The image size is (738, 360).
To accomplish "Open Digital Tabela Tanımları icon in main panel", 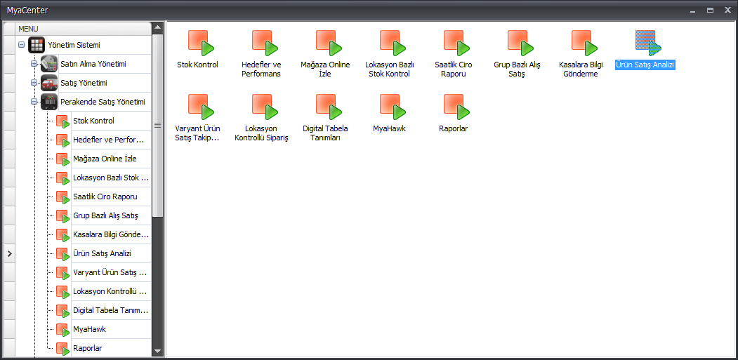I will coord(329,107).
